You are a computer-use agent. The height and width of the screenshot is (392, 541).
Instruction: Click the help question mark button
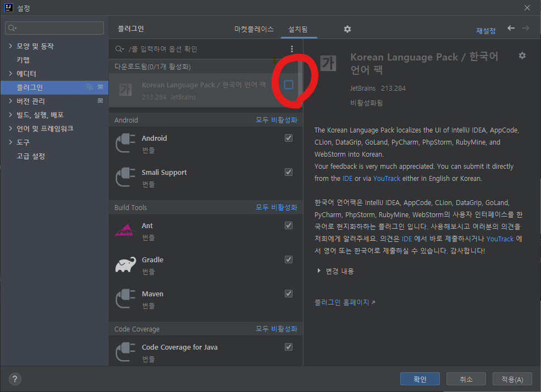[x=15, y=379]
